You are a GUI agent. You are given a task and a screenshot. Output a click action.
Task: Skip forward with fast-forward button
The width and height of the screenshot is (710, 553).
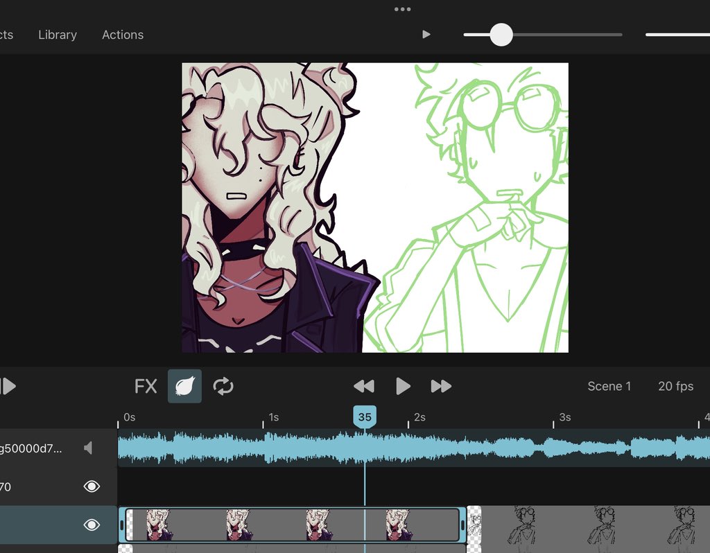(x=441, y=387)
